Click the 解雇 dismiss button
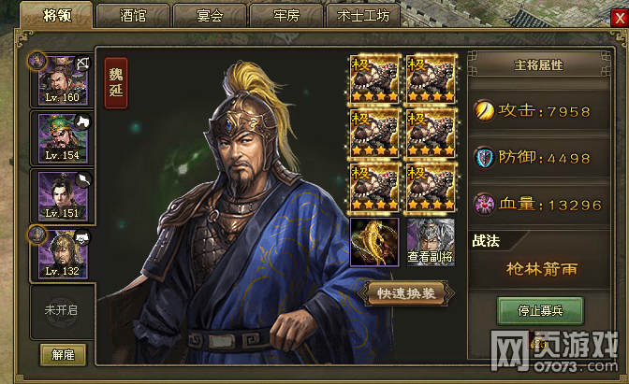Image resolution: width=629 pixels, height=384 pixels. [x=63, y=355]
